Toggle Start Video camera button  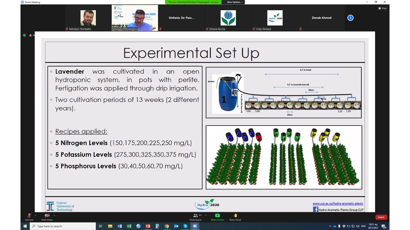coord(47,216)
